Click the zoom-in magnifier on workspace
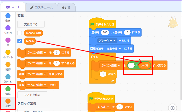 [x=172, y=108]
